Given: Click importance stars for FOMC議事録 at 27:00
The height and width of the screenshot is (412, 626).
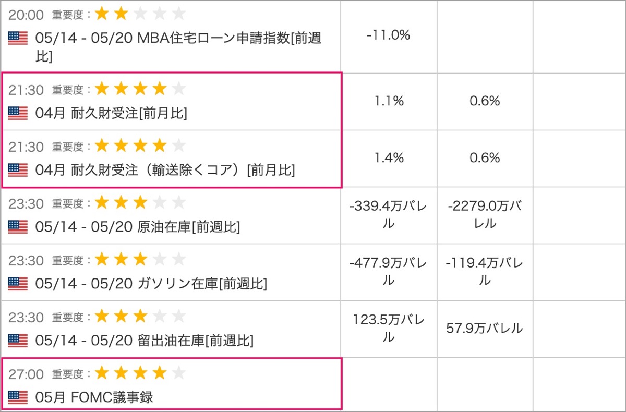Looking at the screenshot, I should coord(140,373).
